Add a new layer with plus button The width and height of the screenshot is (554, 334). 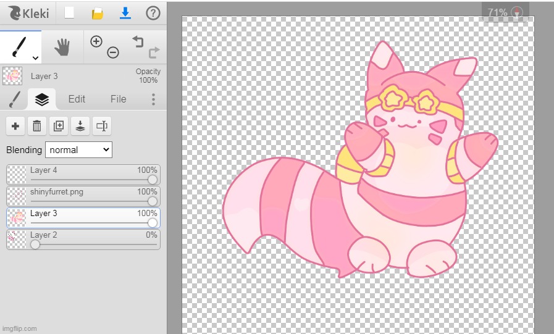15,126
